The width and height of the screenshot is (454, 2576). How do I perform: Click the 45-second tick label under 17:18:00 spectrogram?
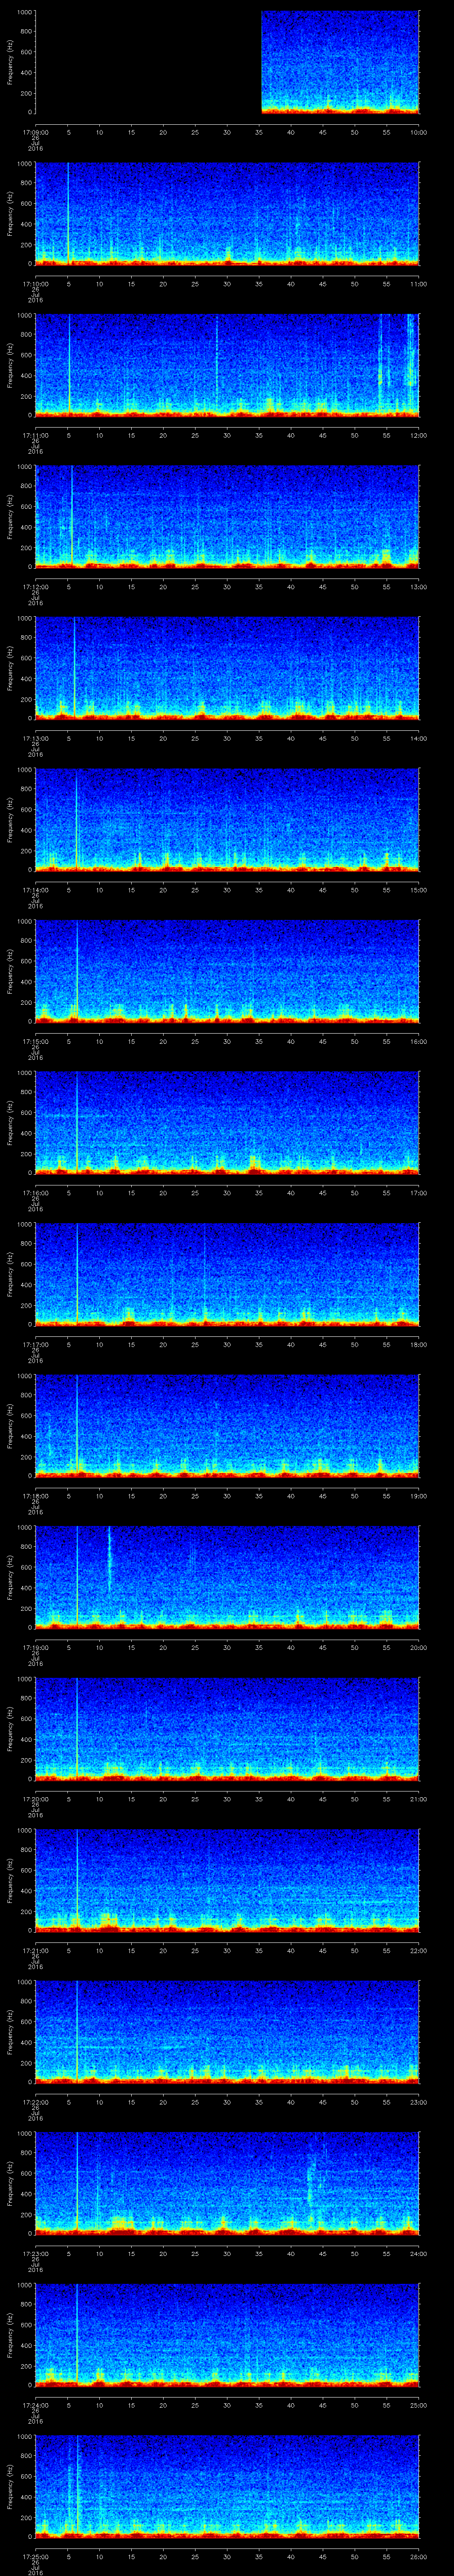pos(322,1495)
